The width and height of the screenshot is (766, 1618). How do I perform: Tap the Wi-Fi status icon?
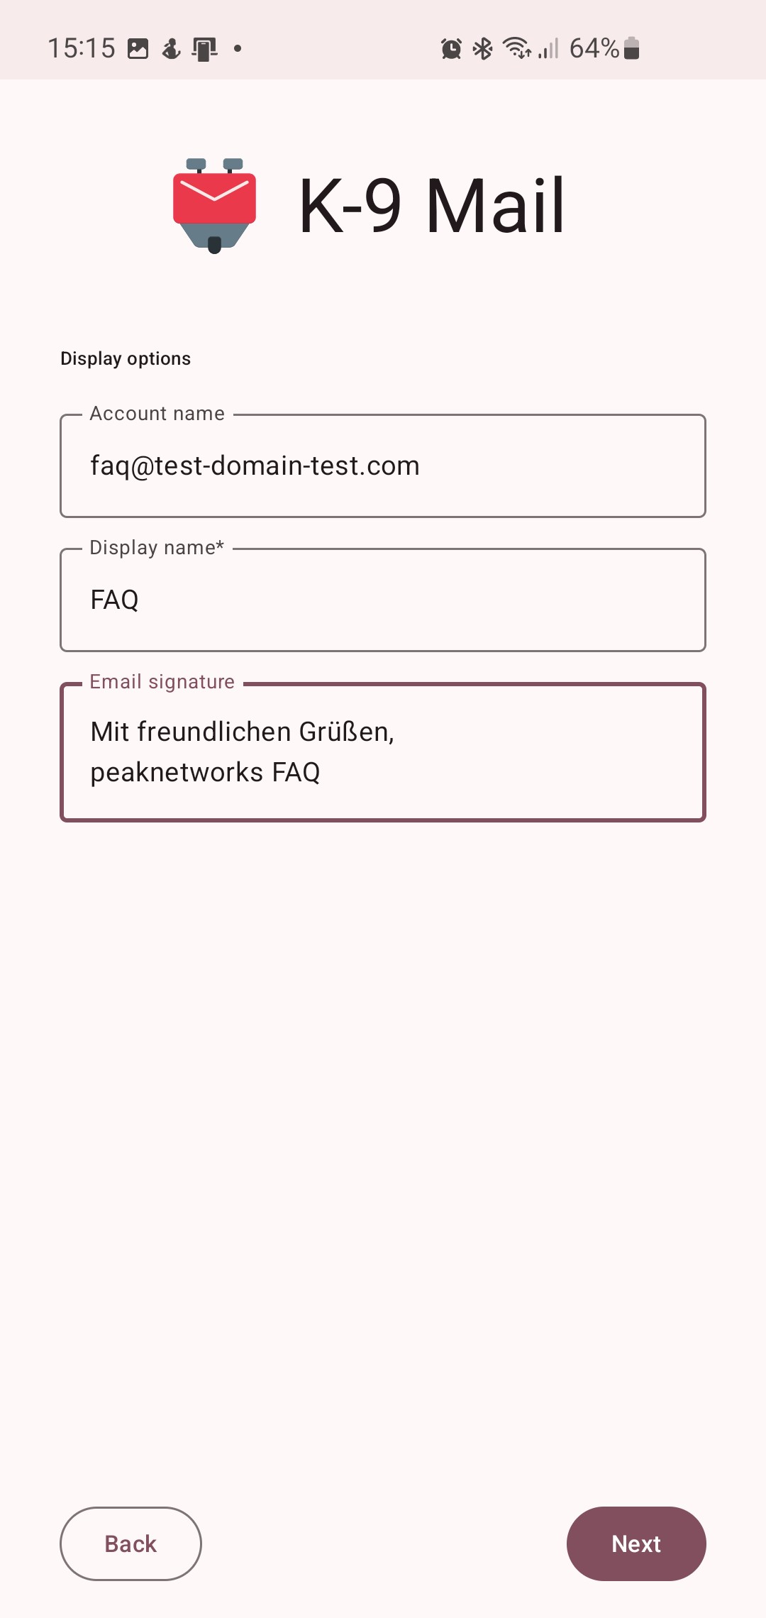coord(517,48)
